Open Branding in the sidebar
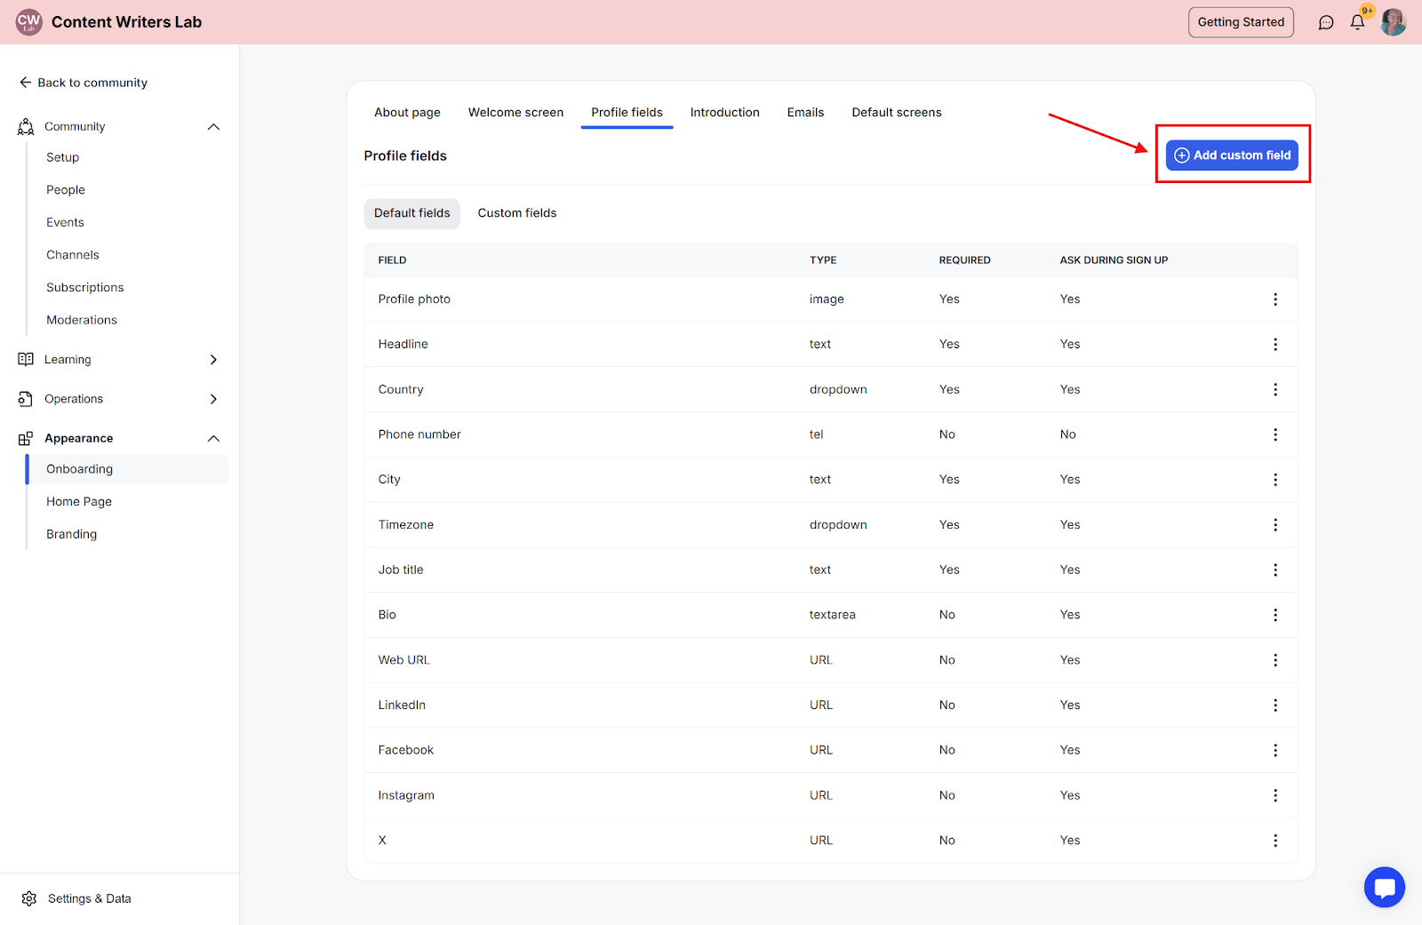1422x925 pixels. coord(72,534)
